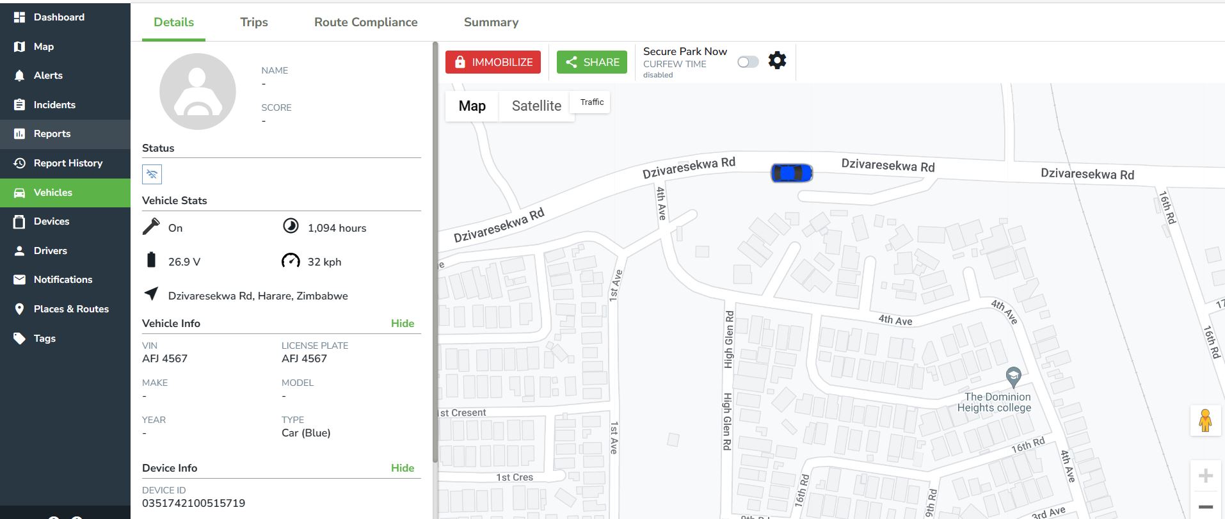Click the connection status wifi icon

(x=152, y=174)
